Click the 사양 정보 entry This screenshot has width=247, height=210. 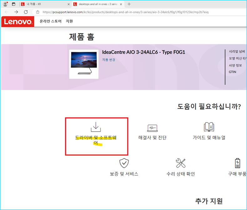tap(235, 65)
